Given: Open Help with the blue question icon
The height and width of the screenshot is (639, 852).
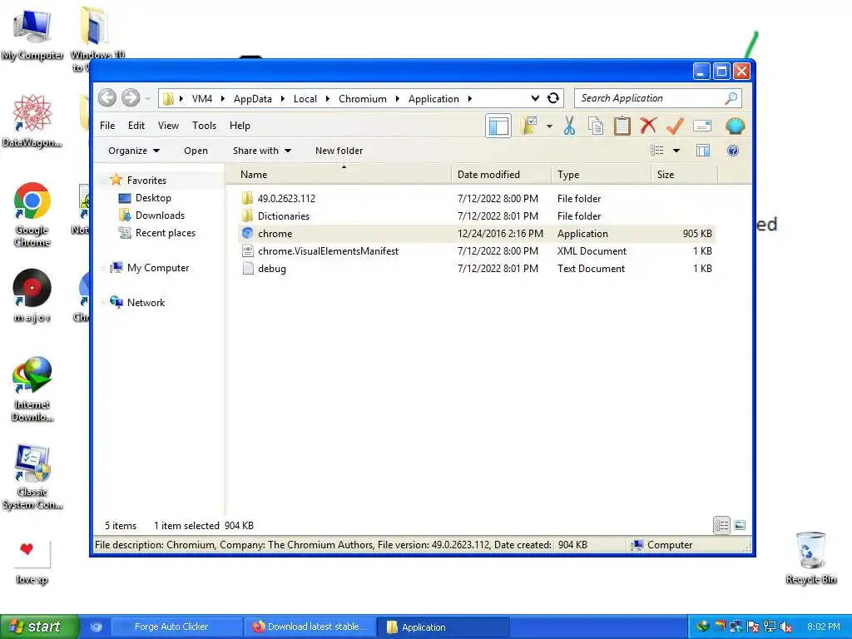Looking at the screenshot, I should [x=733, y=151].
